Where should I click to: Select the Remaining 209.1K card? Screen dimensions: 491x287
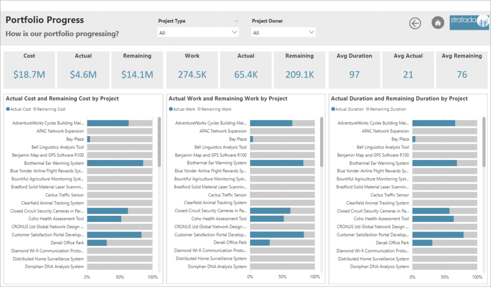tap(300, 70)
